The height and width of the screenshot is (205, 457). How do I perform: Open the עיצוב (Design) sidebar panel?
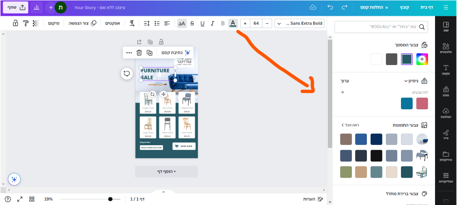pyautogui.click(x=446, y=26)
